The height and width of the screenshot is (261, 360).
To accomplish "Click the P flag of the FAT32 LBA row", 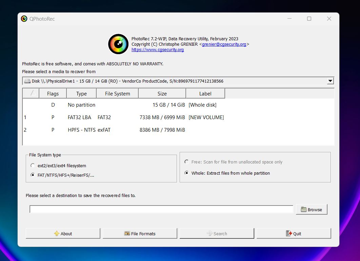I will coord(53,117).
